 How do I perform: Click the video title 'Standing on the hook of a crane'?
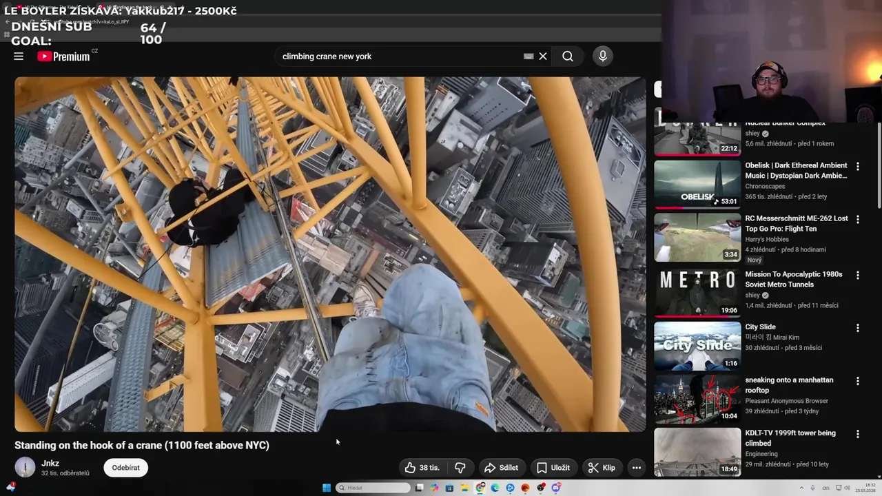point(142,446)
